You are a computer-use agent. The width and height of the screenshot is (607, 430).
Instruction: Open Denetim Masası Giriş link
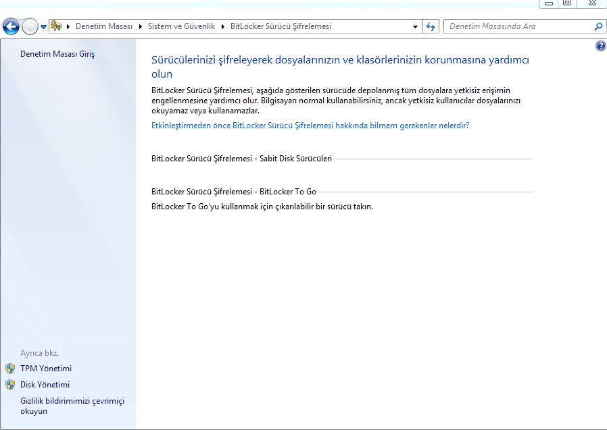click(57, 54)
